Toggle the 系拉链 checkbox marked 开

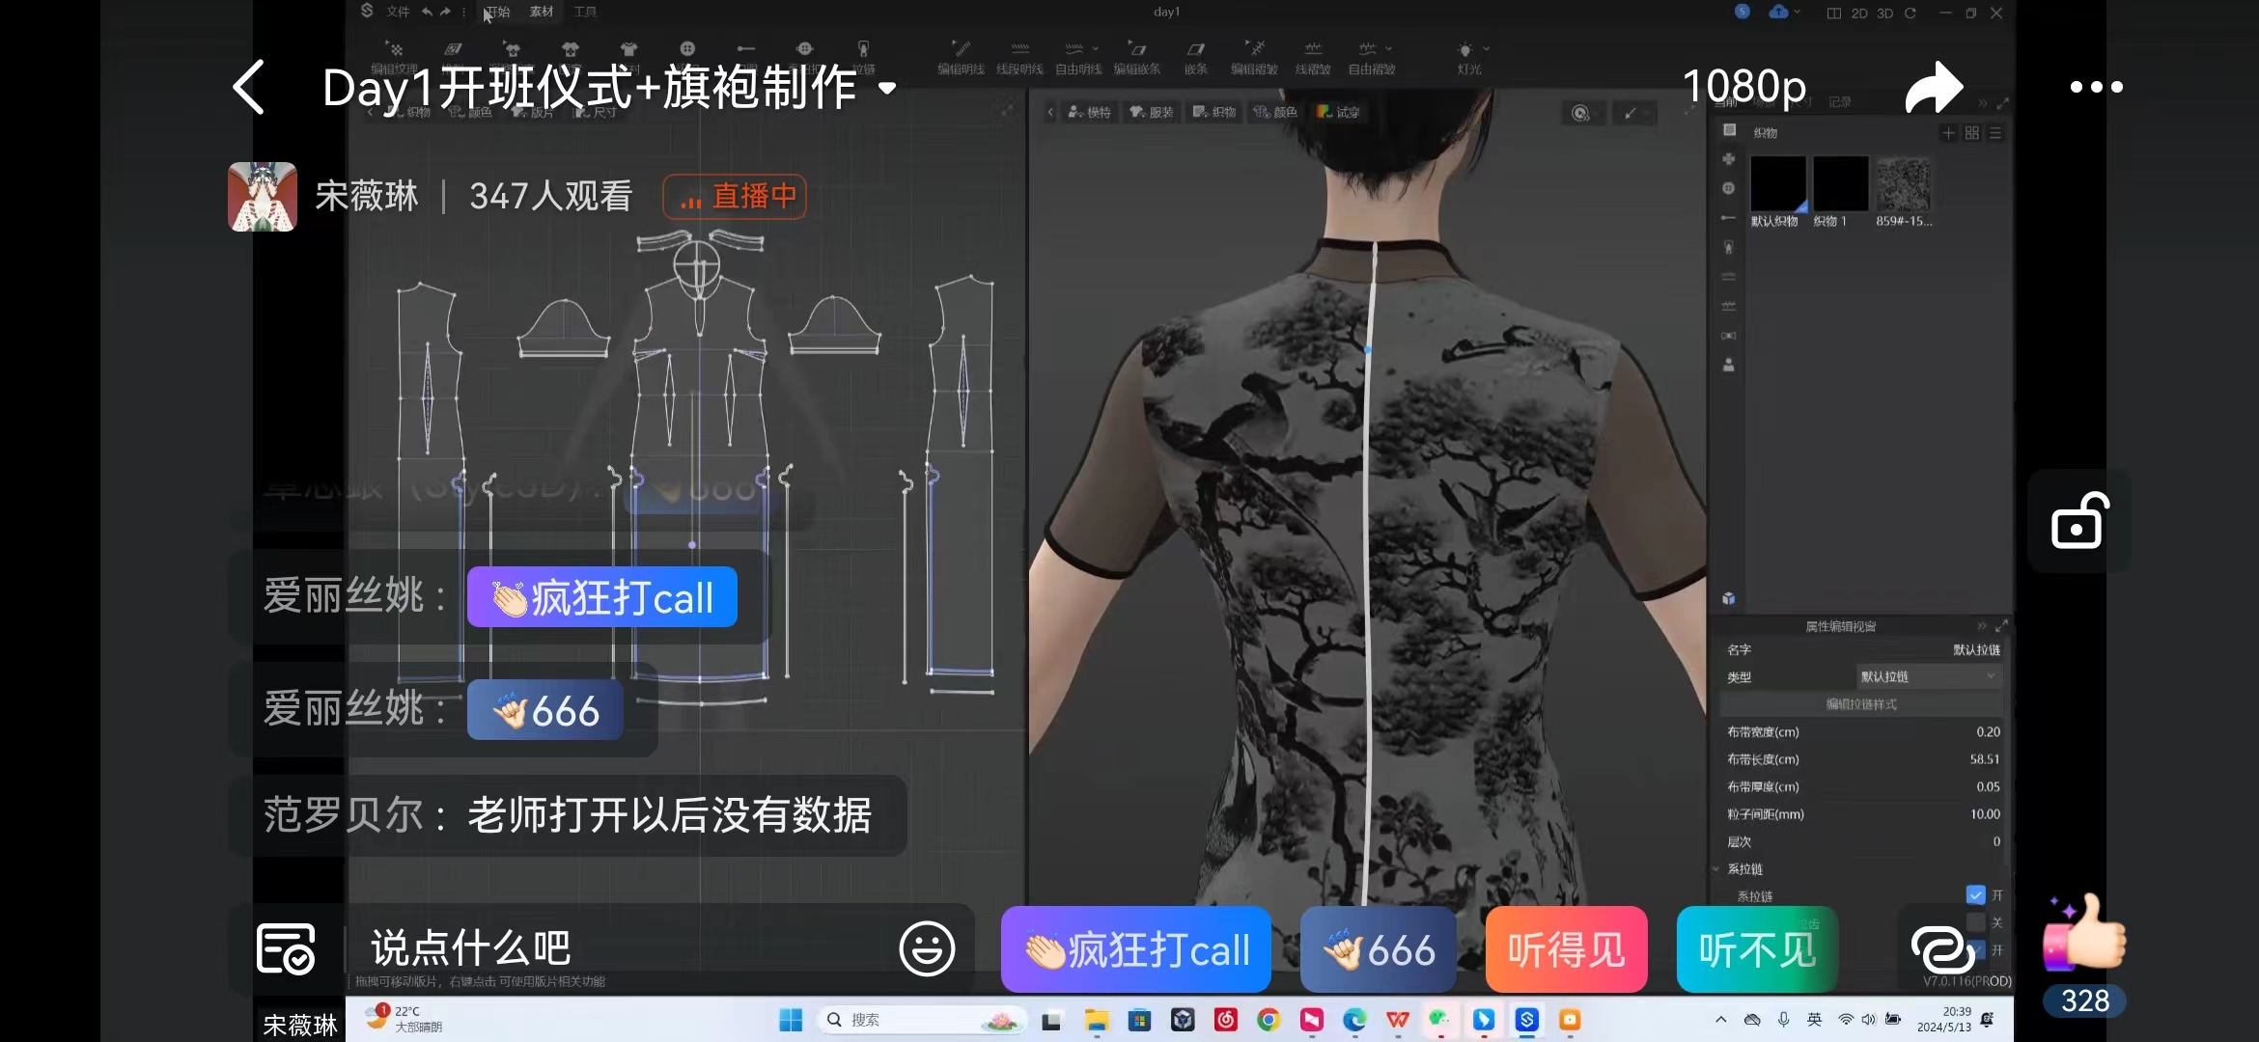1975,895
